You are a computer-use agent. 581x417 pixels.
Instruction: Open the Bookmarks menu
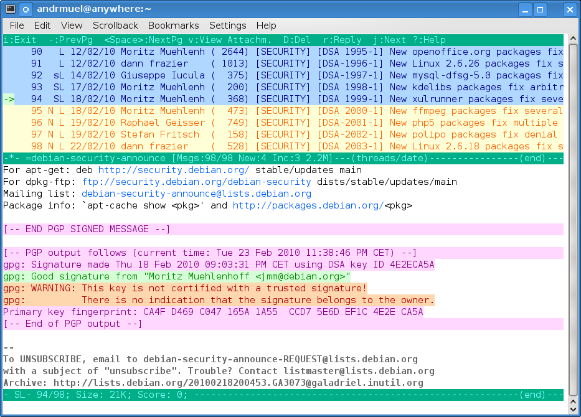173,25
